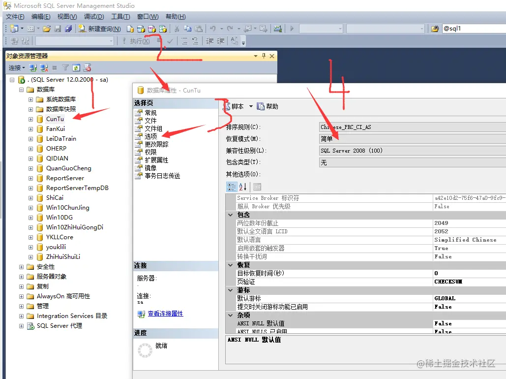Open the 窗口(W) menu

[x=148, y=17]
